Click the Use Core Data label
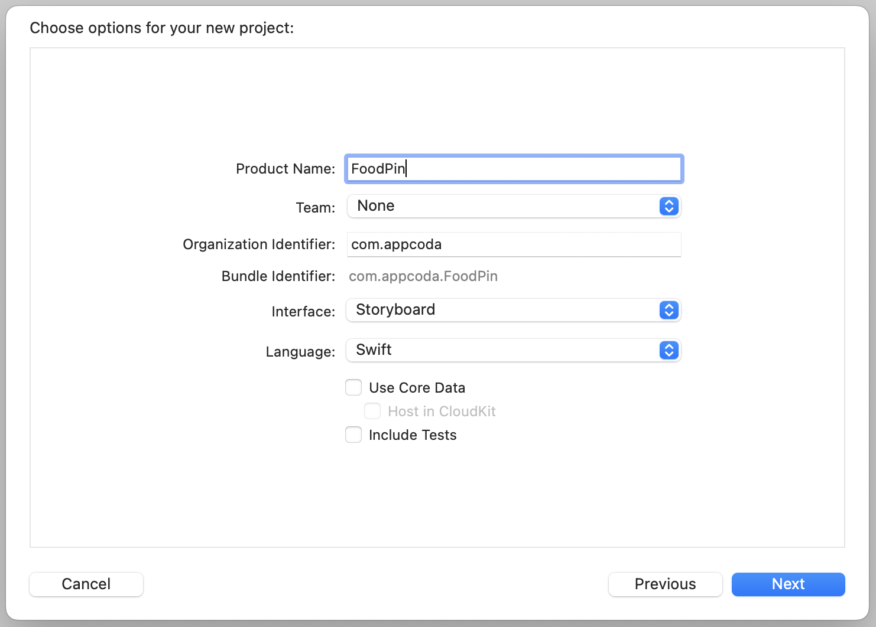Viewport: 876px width, 627px height. [x=417, y=387]
